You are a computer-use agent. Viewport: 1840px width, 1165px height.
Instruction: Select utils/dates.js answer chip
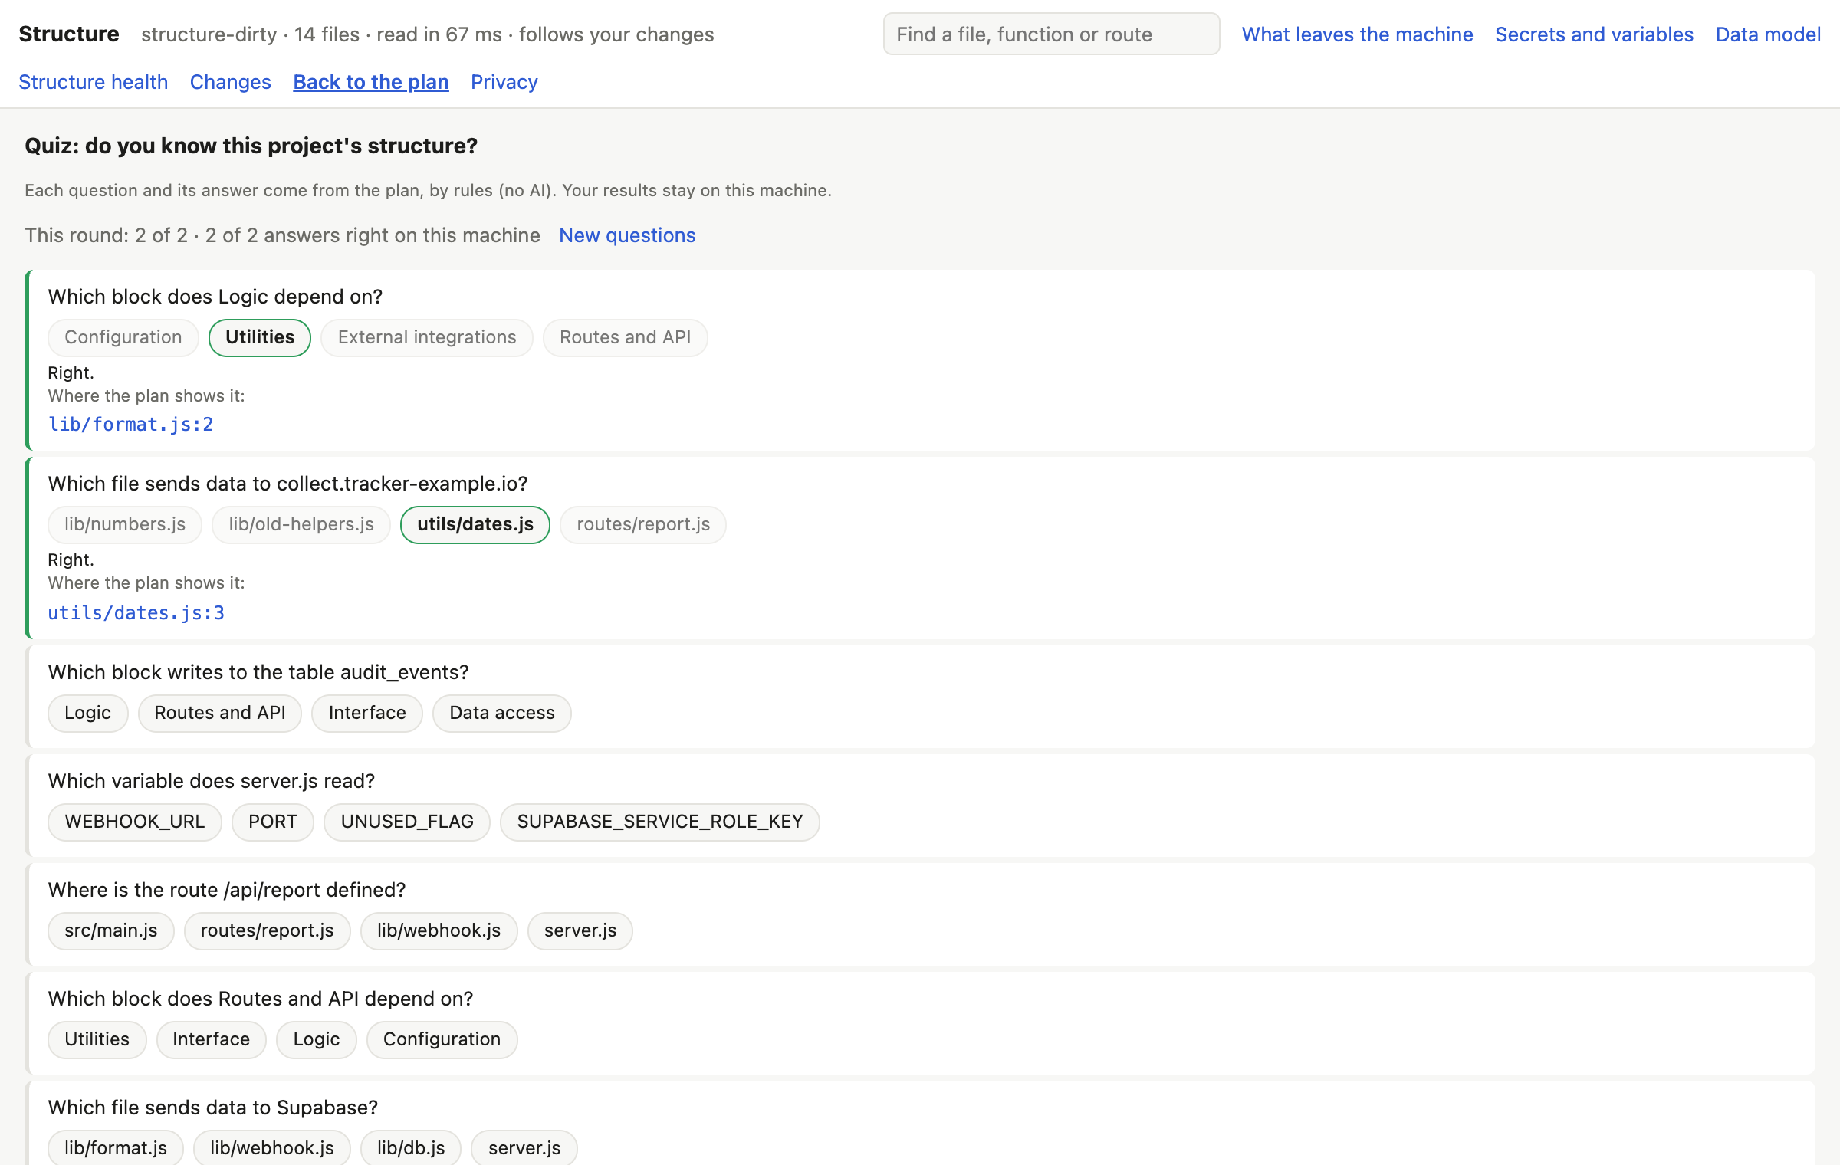475,524
